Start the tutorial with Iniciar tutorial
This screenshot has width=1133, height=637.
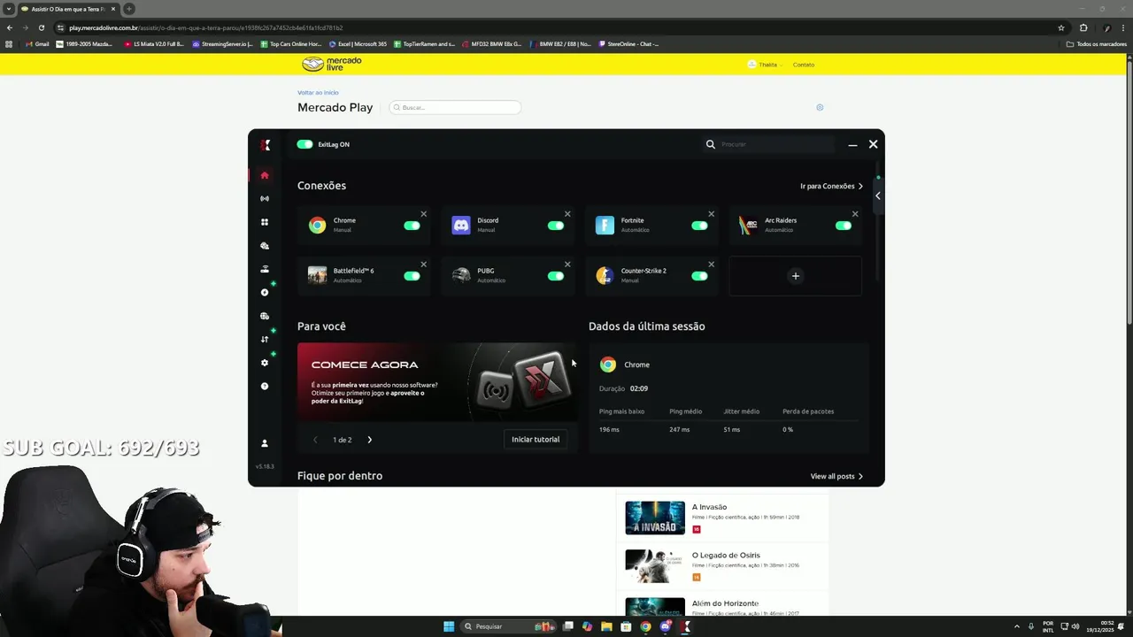coord(536,439)
